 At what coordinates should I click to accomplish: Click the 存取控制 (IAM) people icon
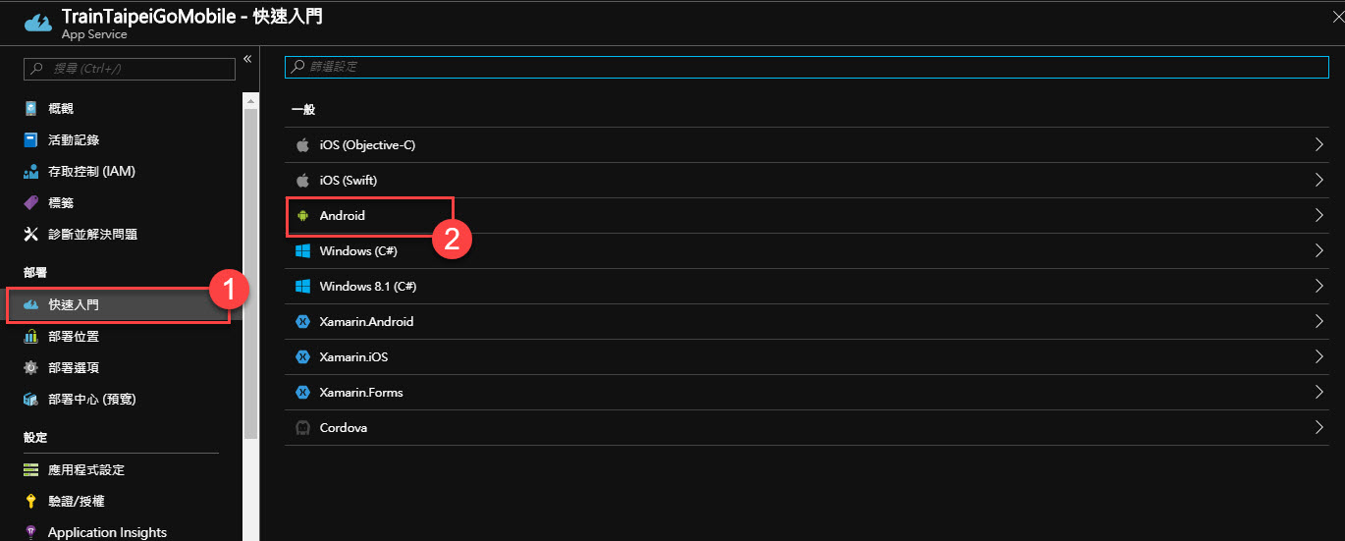click(30, 172)
